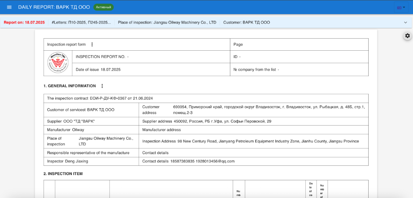Click the 'Report on: 18.07.2025' date

(x=24, y=23)
